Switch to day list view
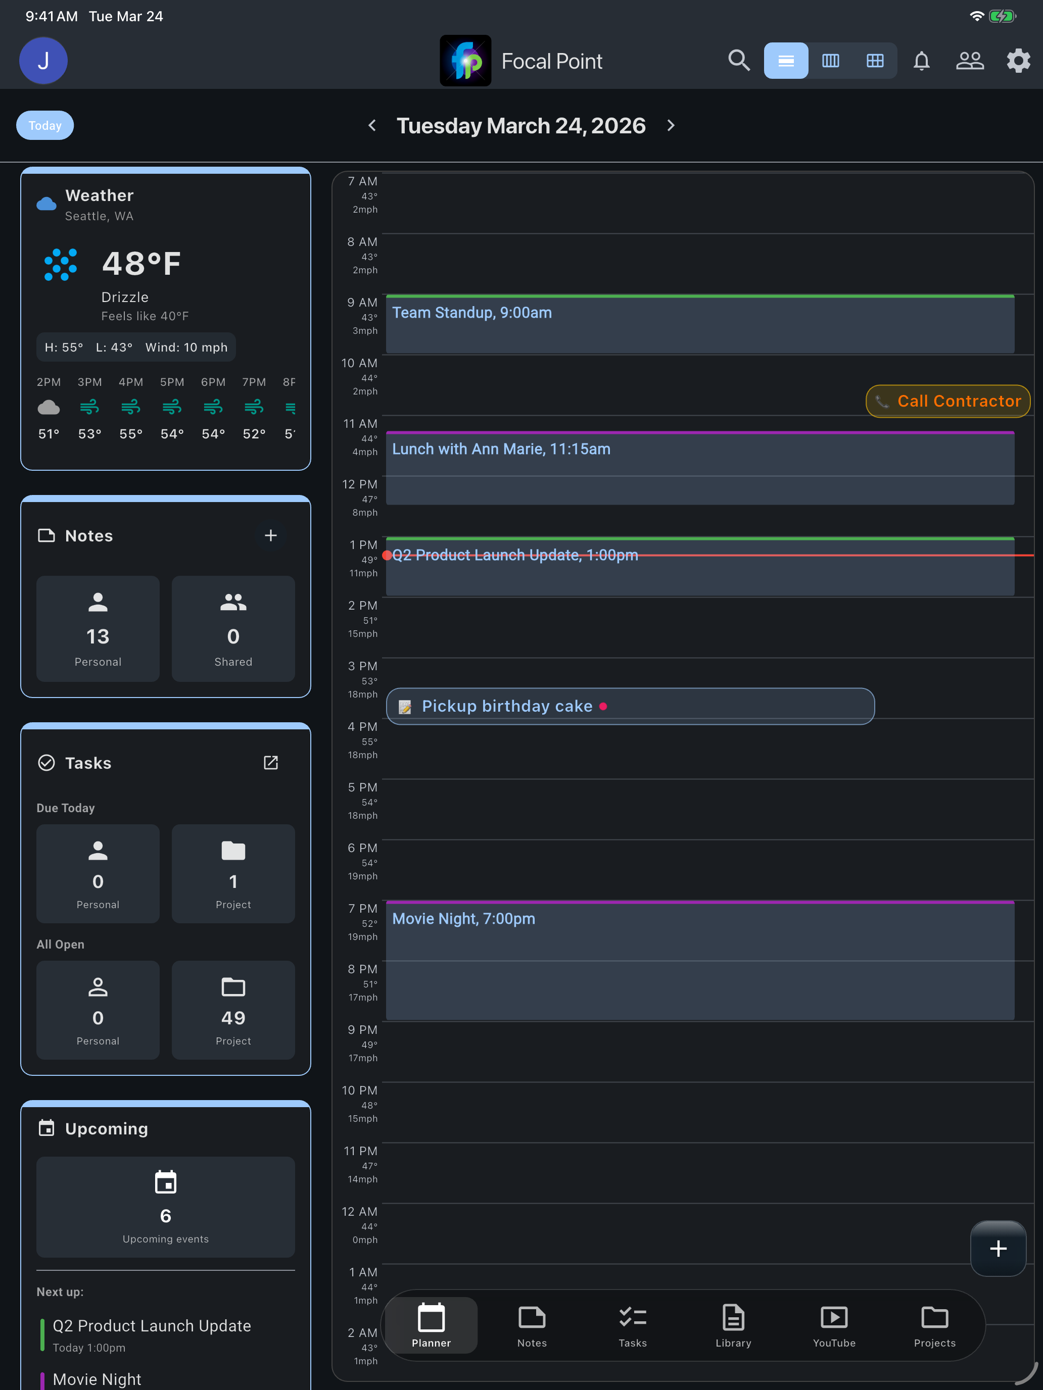 coord(786,60)
